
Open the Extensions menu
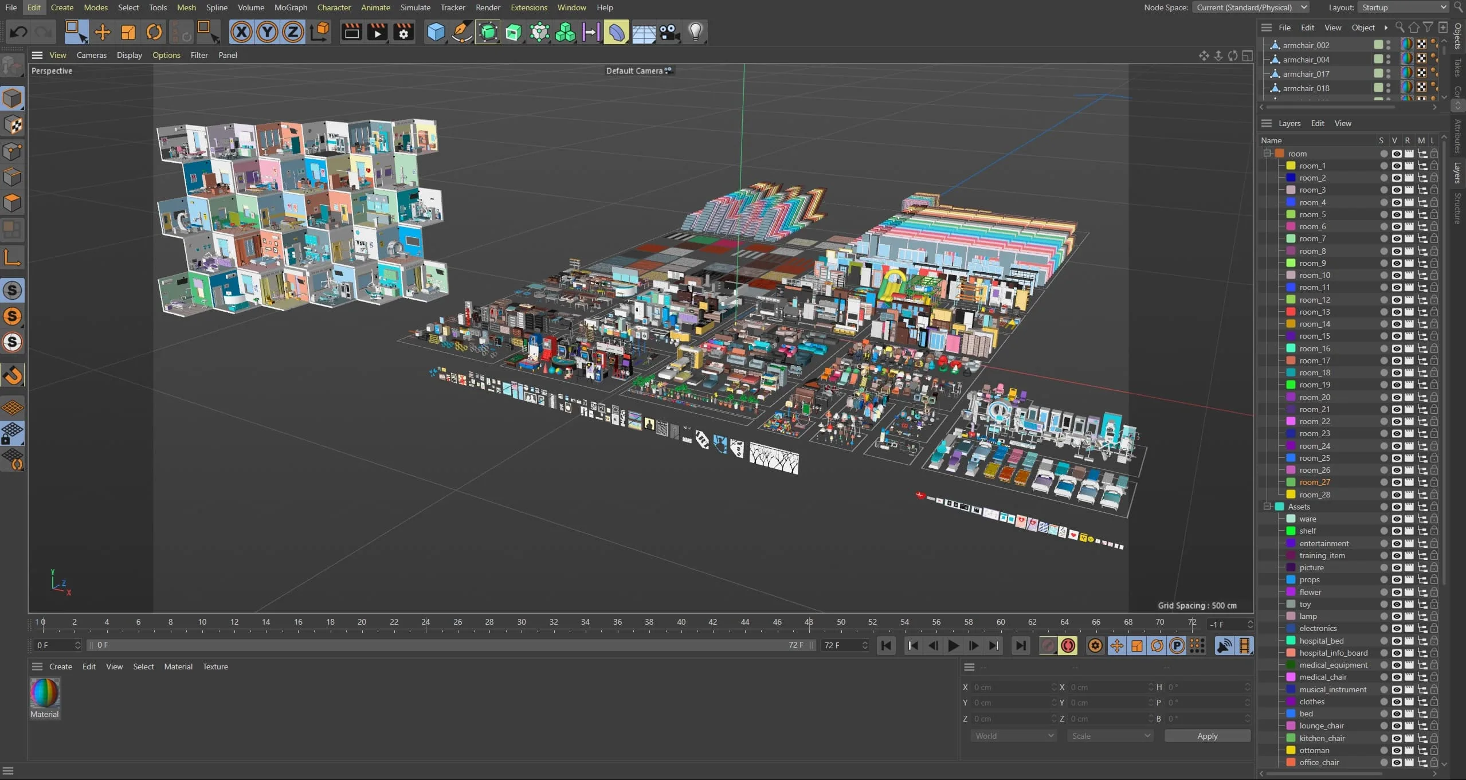[x=528, y=7]
